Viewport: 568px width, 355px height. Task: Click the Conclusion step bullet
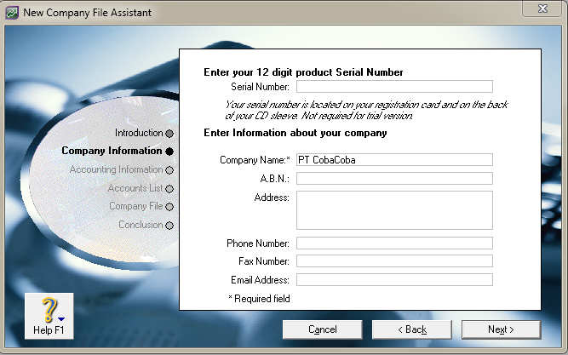click(x=169, y=226)
